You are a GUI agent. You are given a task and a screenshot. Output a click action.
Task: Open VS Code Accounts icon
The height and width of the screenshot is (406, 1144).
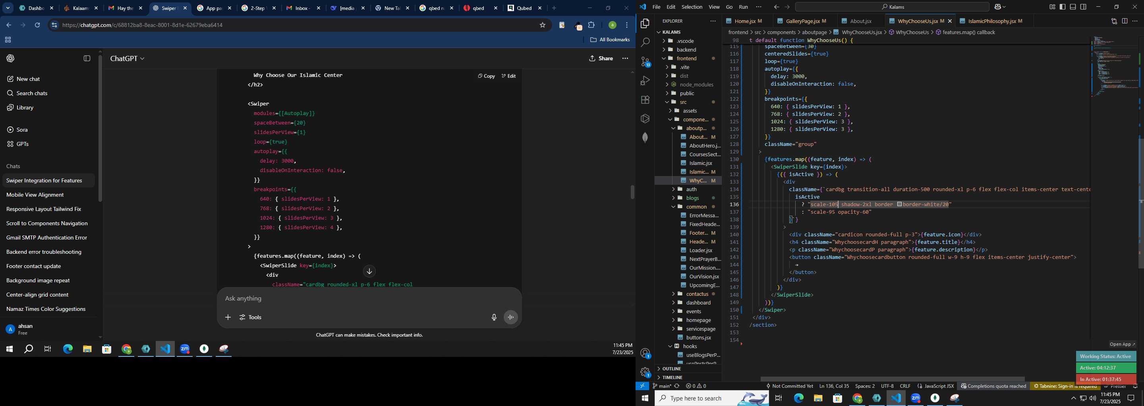tap(645, 353)
